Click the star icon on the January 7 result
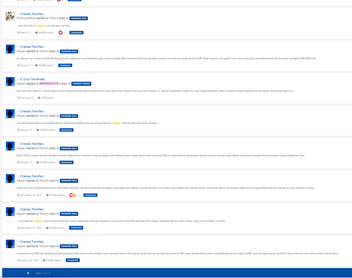Viewport: 352px width, 278px height. 18,47
